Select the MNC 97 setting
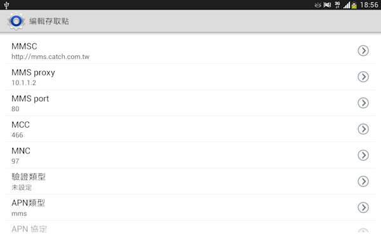The height and width of the screenshot is (238, 381). (x=190, y=155)
